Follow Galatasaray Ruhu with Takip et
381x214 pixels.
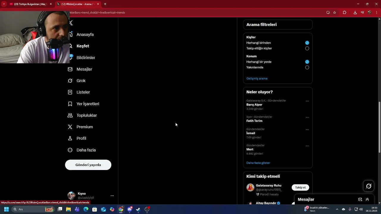point(300,188)
